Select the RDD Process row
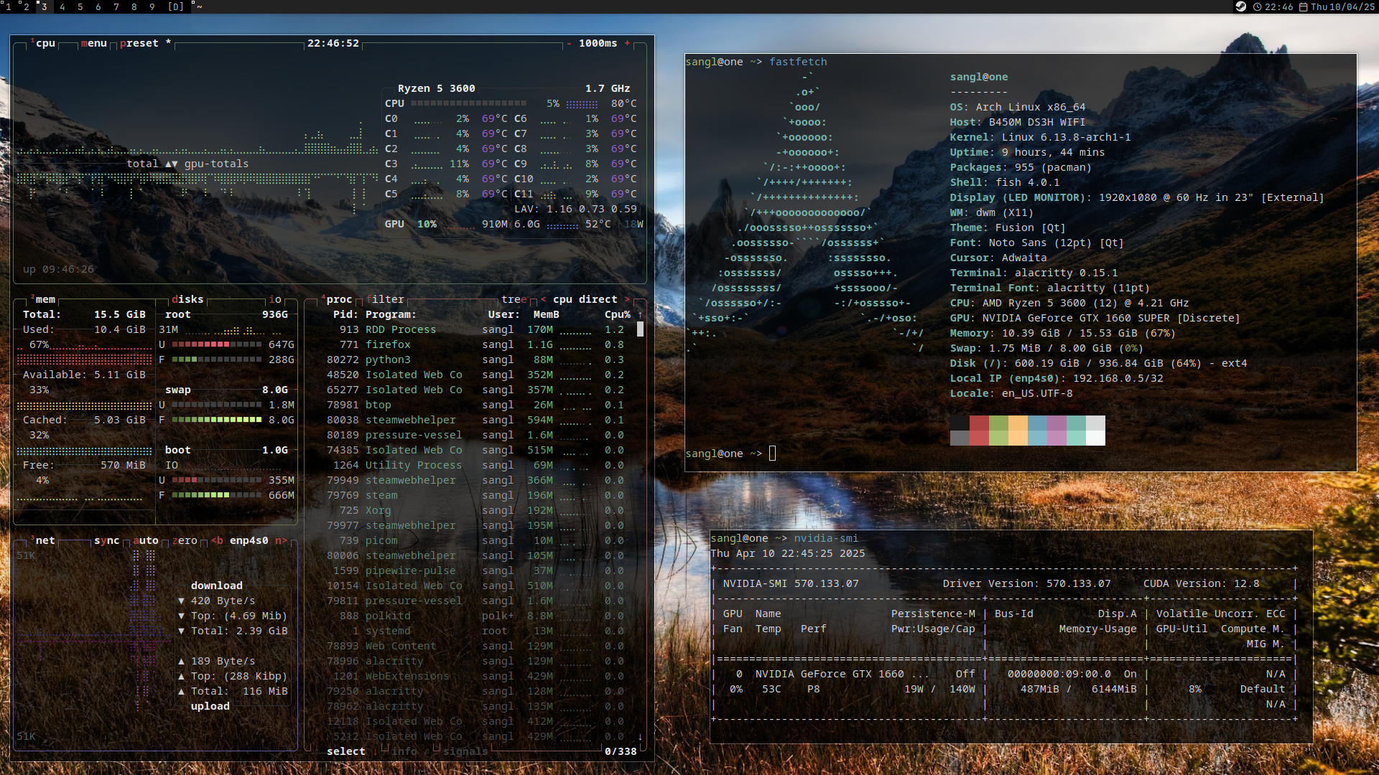 point(472,329)
